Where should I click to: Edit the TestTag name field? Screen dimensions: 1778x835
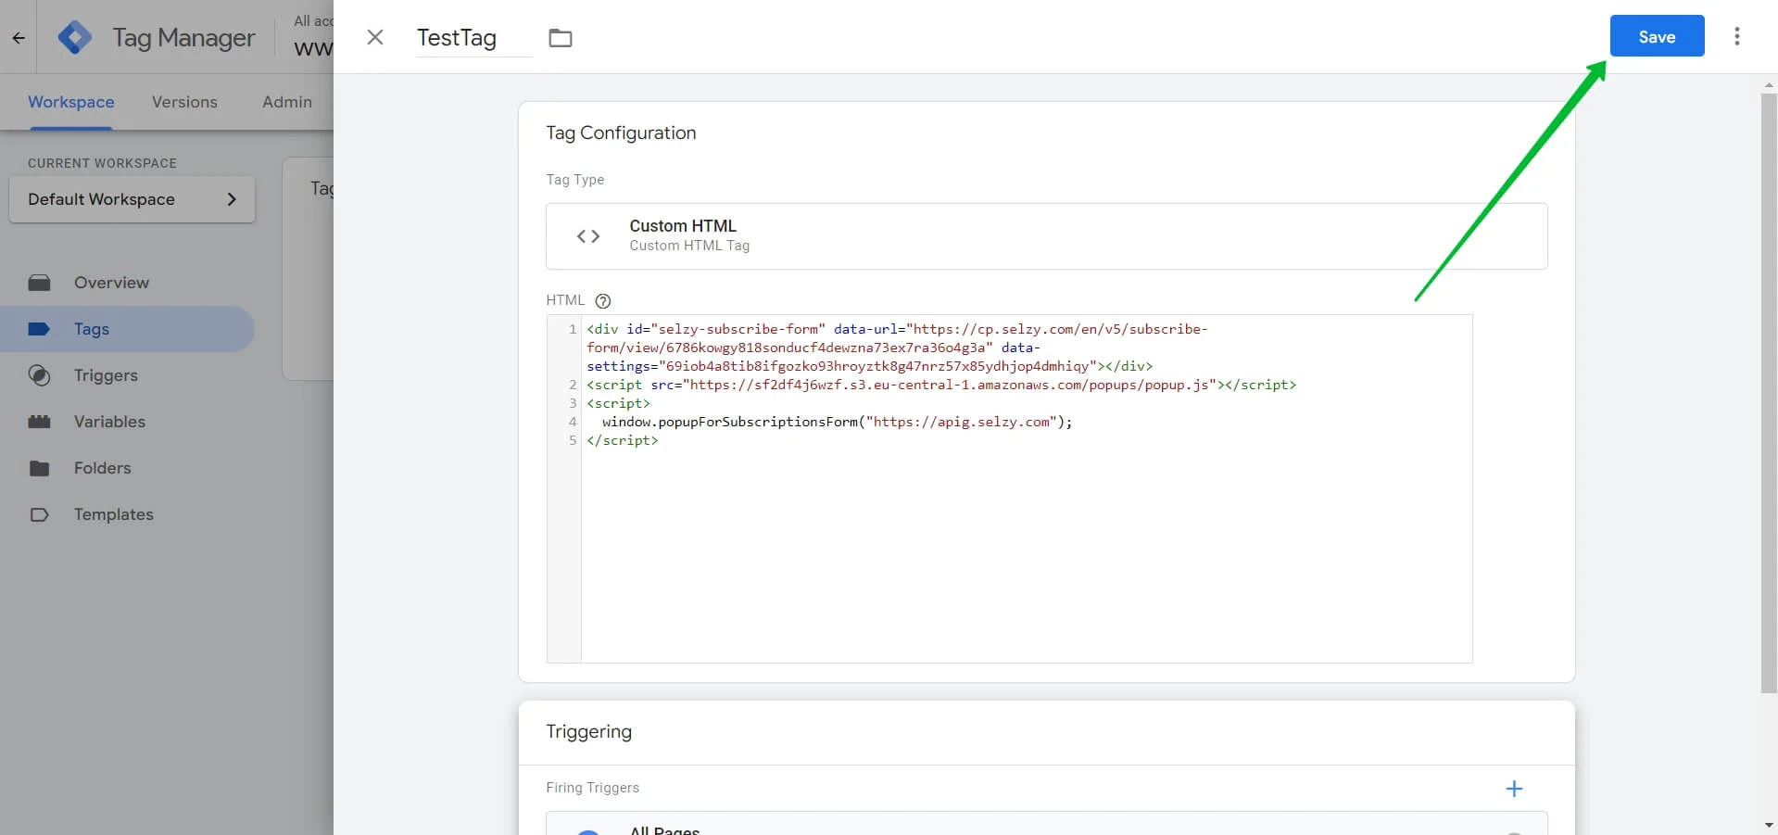[473, 38]
